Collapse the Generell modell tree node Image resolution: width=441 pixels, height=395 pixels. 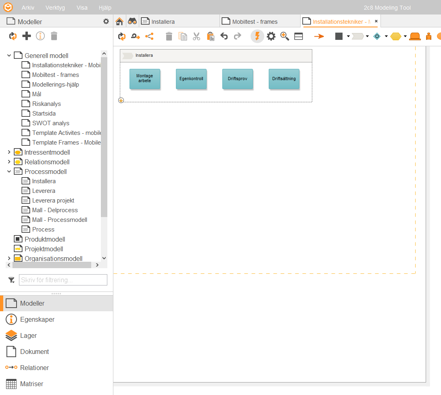click(x=9, y=56)
